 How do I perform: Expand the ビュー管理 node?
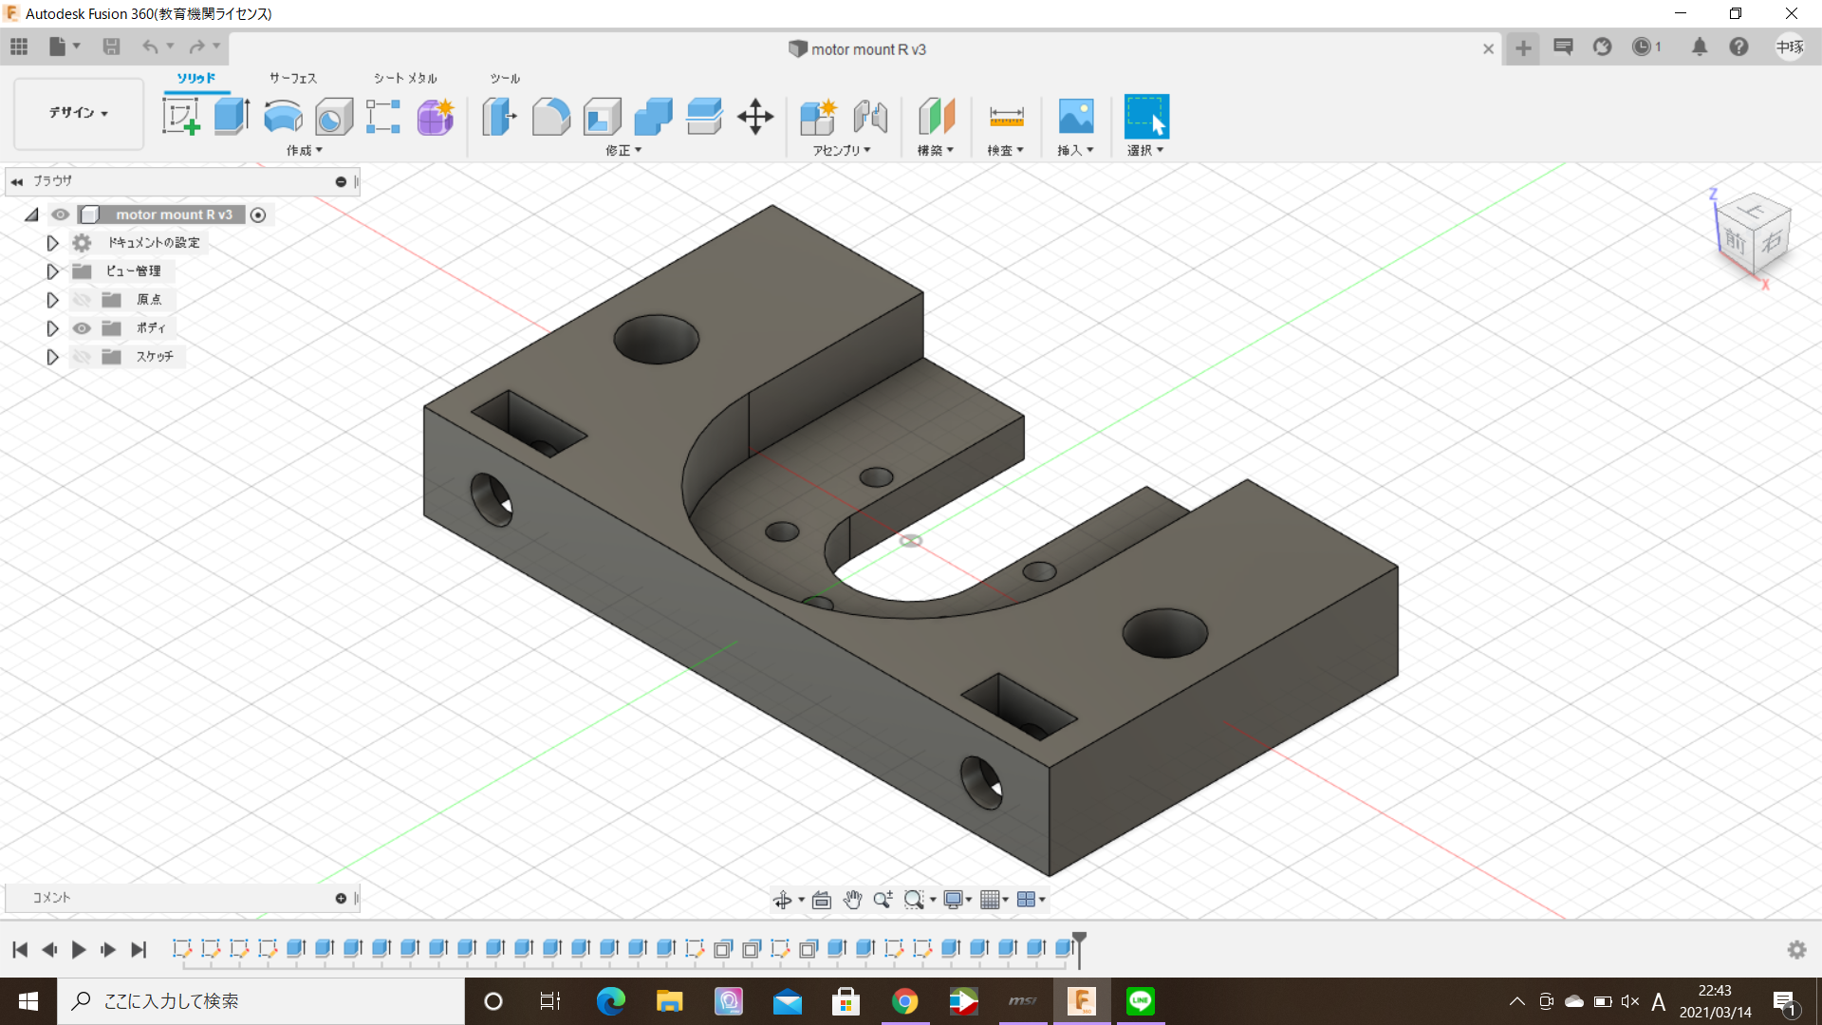point(52,271)
